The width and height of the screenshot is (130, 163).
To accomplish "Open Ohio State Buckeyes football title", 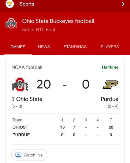I will [58, 21].
